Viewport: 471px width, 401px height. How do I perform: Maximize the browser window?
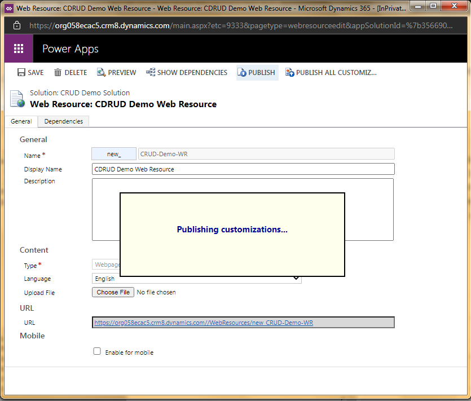(433, 6)
